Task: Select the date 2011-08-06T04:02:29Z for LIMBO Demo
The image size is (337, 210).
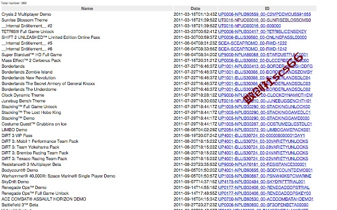Action: pyautogui.click(x=195, y=130)
